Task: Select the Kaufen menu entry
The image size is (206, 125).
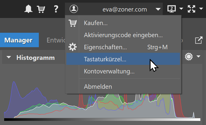Action: coord(95,23)
